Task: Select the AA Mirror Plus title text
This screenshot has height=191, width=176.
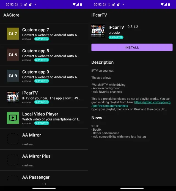Action: click(36, 156)
